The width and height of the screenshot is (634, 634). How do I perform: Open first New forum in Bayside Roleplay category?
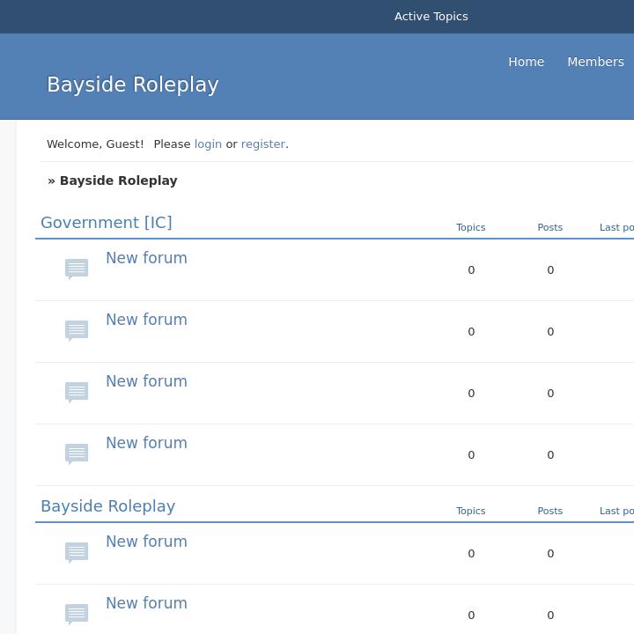146,542
